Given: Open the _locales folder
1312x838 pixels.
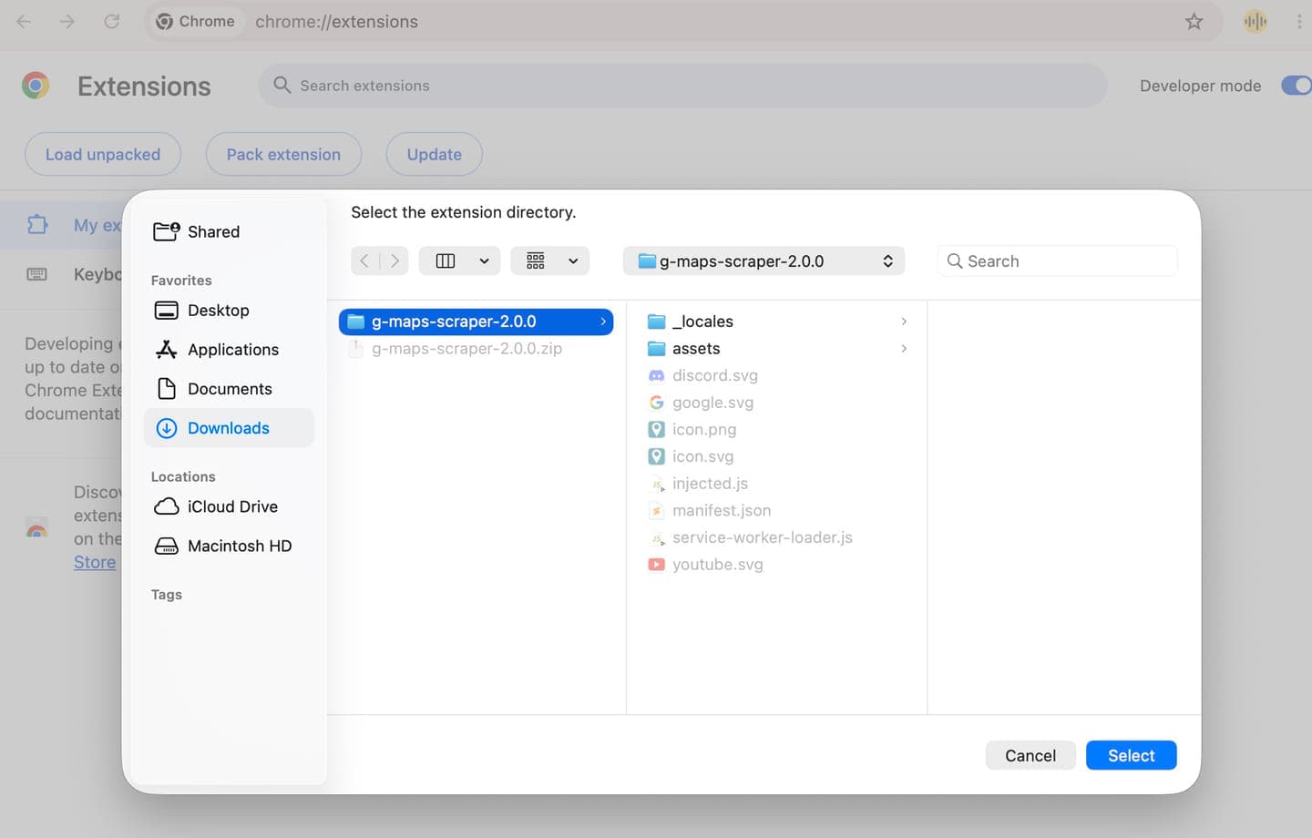Looking at the screenshot, I should tap(702, 322).
